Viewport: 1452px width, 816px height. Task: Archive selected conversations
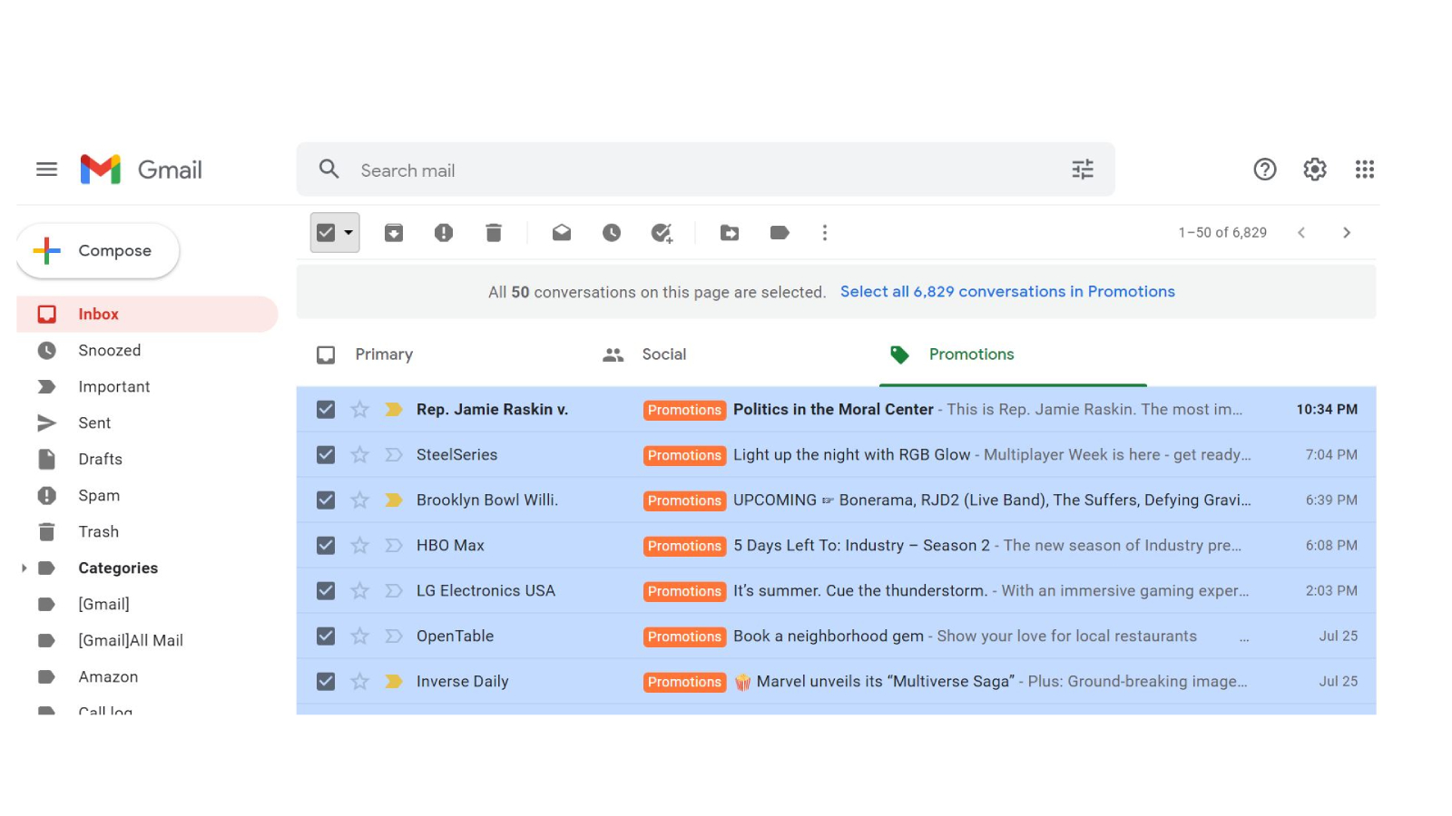(x=394, y=233)
